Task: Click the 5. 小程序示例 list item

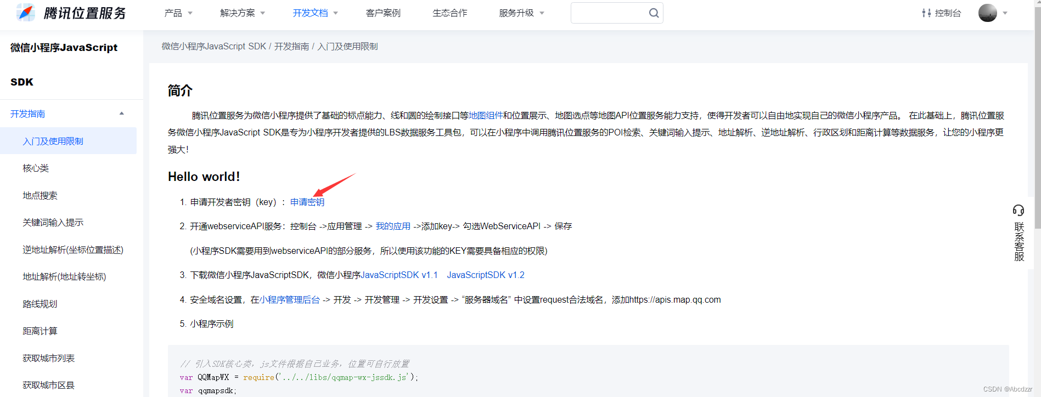Action: point(206,324)
